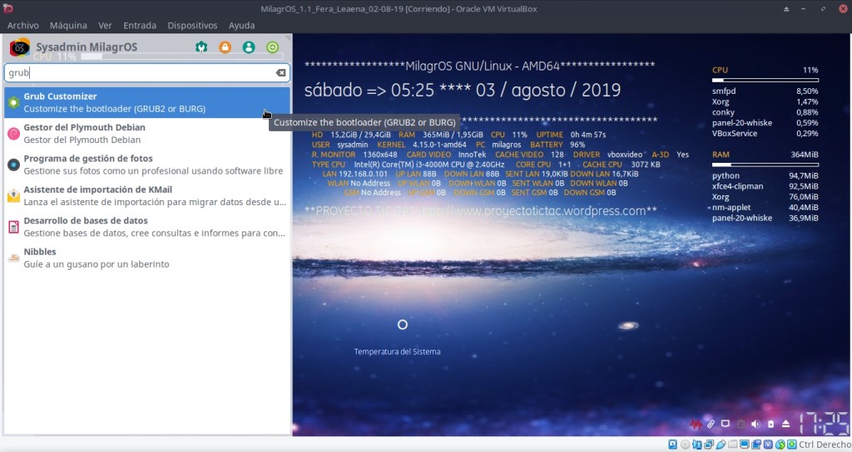Click the red system monitor tray icon

(x=695, y=424)
